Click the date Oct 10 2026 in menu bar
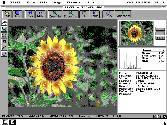Image resolution: width=167 pixels, height=125 pixels. [139, 2]
